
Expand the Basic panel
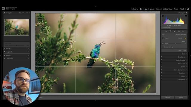coord(187,54)
